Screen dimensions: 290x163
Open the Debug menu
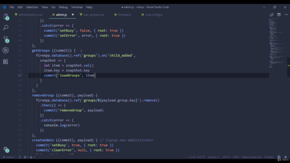[63, 7]
